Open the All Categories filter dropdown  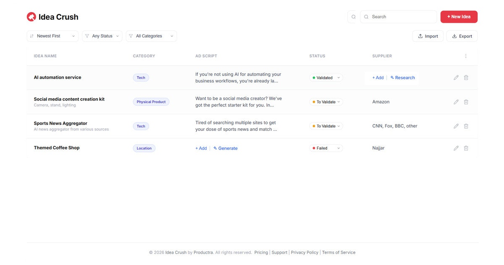click(x=151, y=36)
